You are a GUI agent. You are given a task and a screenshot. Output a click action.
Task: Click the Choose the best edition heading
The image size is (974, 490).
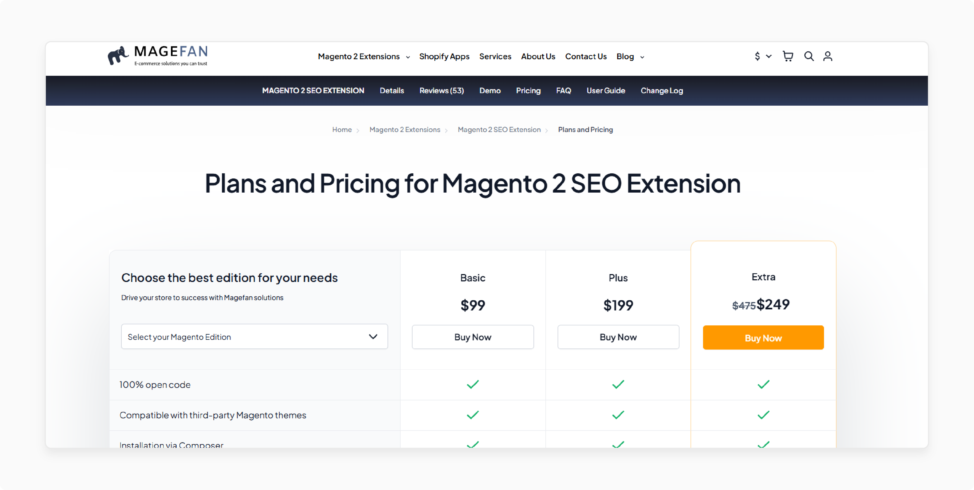[230, 278]
